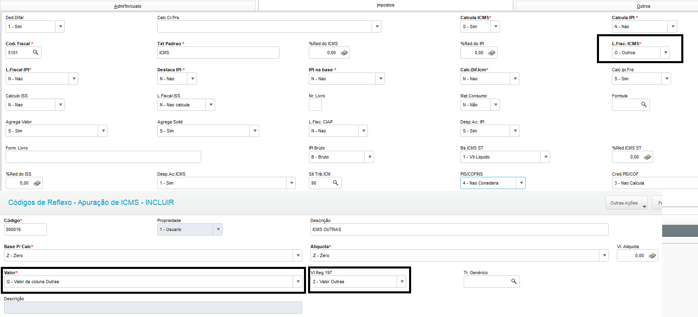
Task: Expand the Desp.Ac. IPI dropdown
Action: point(515,131)
